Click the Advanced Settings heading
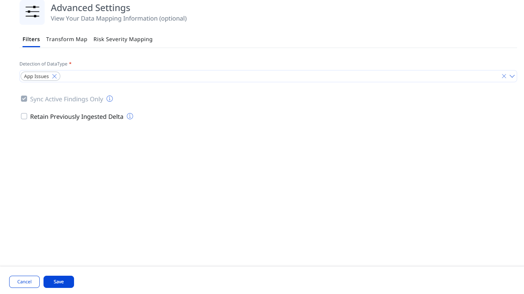524x294 pixels. [90, 8]
